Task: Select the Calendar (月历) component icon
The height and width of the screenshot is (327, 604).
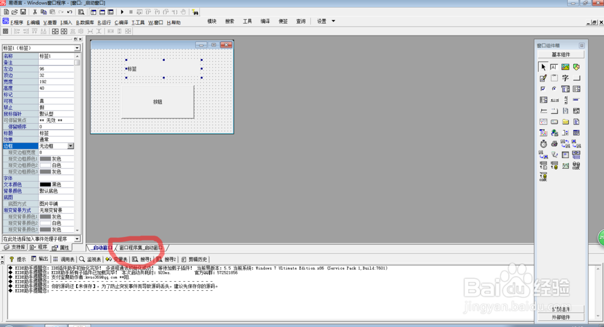Action: coord(543,122)
